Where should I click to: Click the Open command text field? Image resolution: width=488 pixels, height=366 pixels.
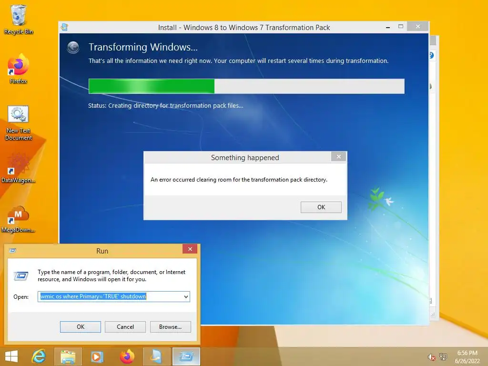[114, 296]
